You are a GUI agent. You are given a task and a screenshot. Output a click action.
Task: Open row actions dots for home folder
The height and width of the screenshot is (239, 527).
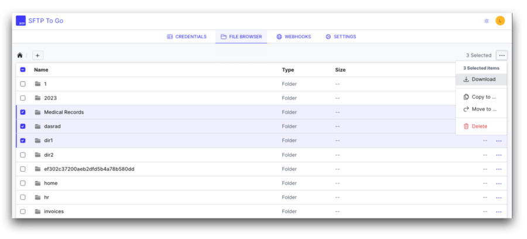tap(499, 183)
